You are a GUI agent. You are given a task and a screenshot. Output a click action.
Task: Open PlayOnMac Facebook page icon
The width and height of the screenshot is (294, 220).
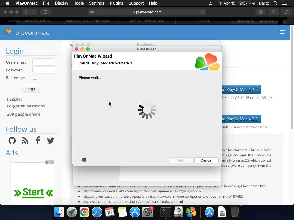38,140
